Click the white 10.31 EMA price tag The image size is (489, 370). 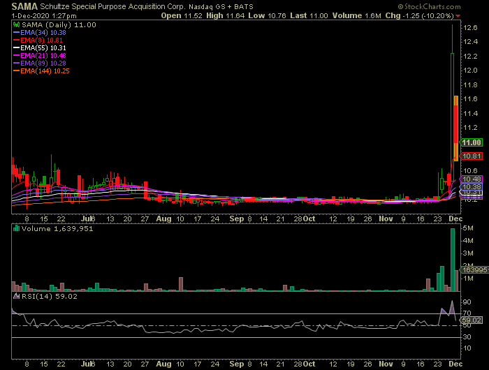472,193
